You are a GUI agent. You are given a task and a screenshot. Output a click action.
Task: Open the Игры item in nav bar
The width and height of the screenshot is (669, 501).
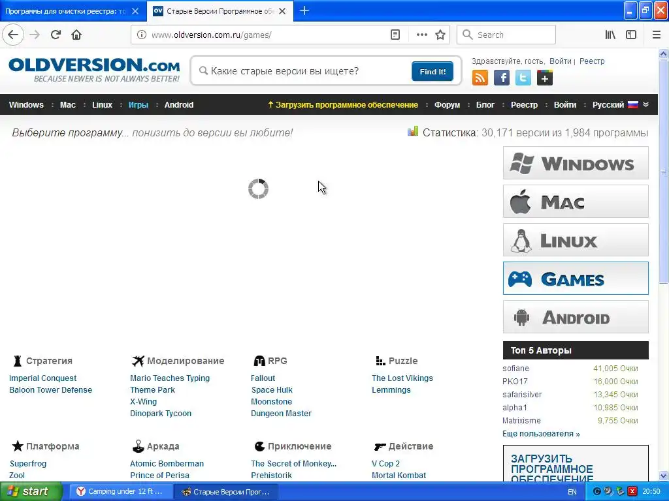(x=139, y=105)
